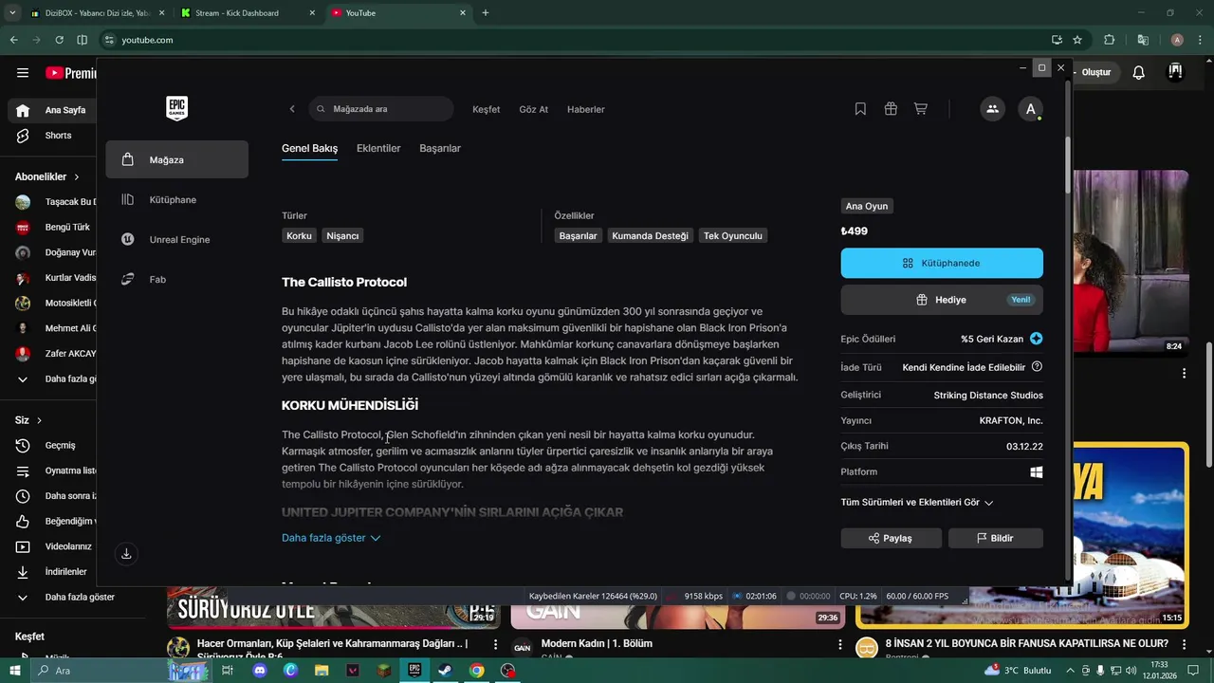The image size is (1214, 683).
Task: Open OBS Studio from the taskbar
Action: click(x=508, y=671)
